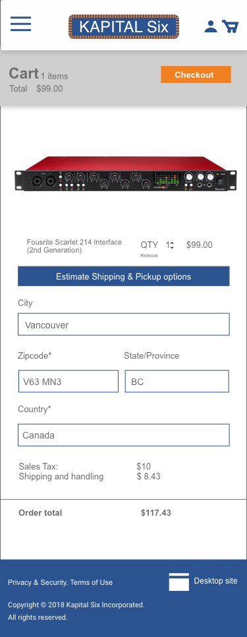This screenshot has width=247, height=637.
Task: Select the Zipcode input field
Action: coord(69,381)
